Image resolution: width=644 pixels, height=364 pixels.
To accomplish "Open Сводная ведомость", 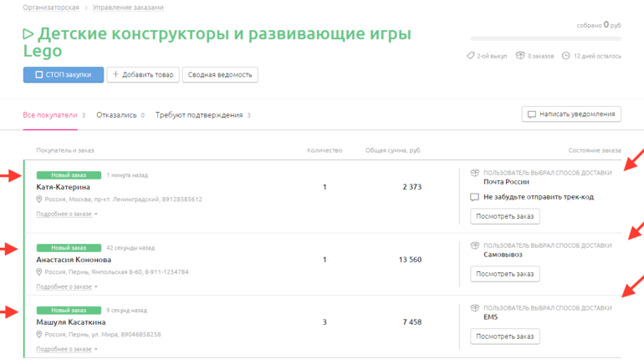I will point(220,75).
